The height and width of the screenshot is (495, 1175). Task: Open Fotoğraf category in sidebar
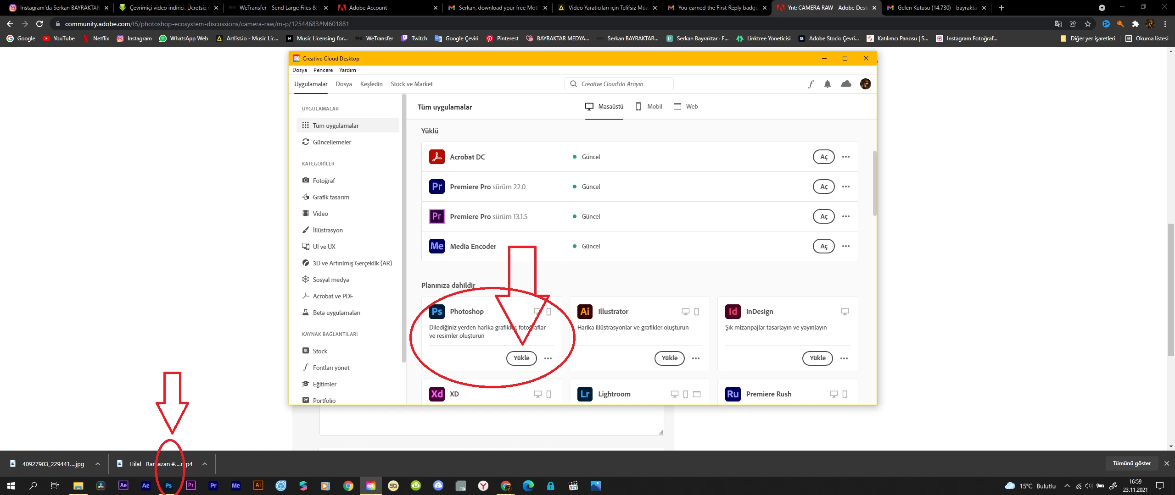[x=324, y=181]
